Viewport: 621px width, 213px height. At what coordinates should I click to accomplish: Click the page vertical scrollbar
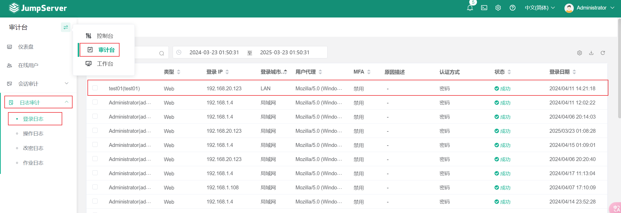coord(619,68)
